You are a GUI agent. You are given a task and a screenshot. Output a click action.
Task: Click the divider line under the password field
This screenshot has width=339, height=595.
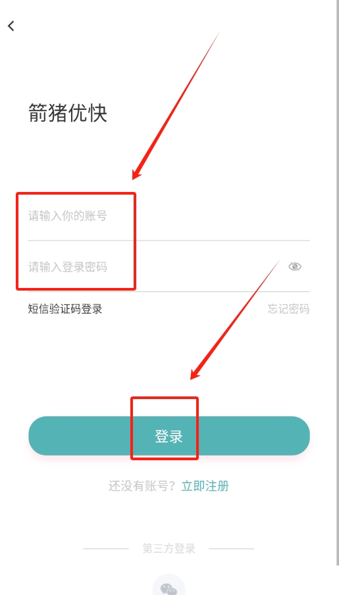[x=169, y=291]
